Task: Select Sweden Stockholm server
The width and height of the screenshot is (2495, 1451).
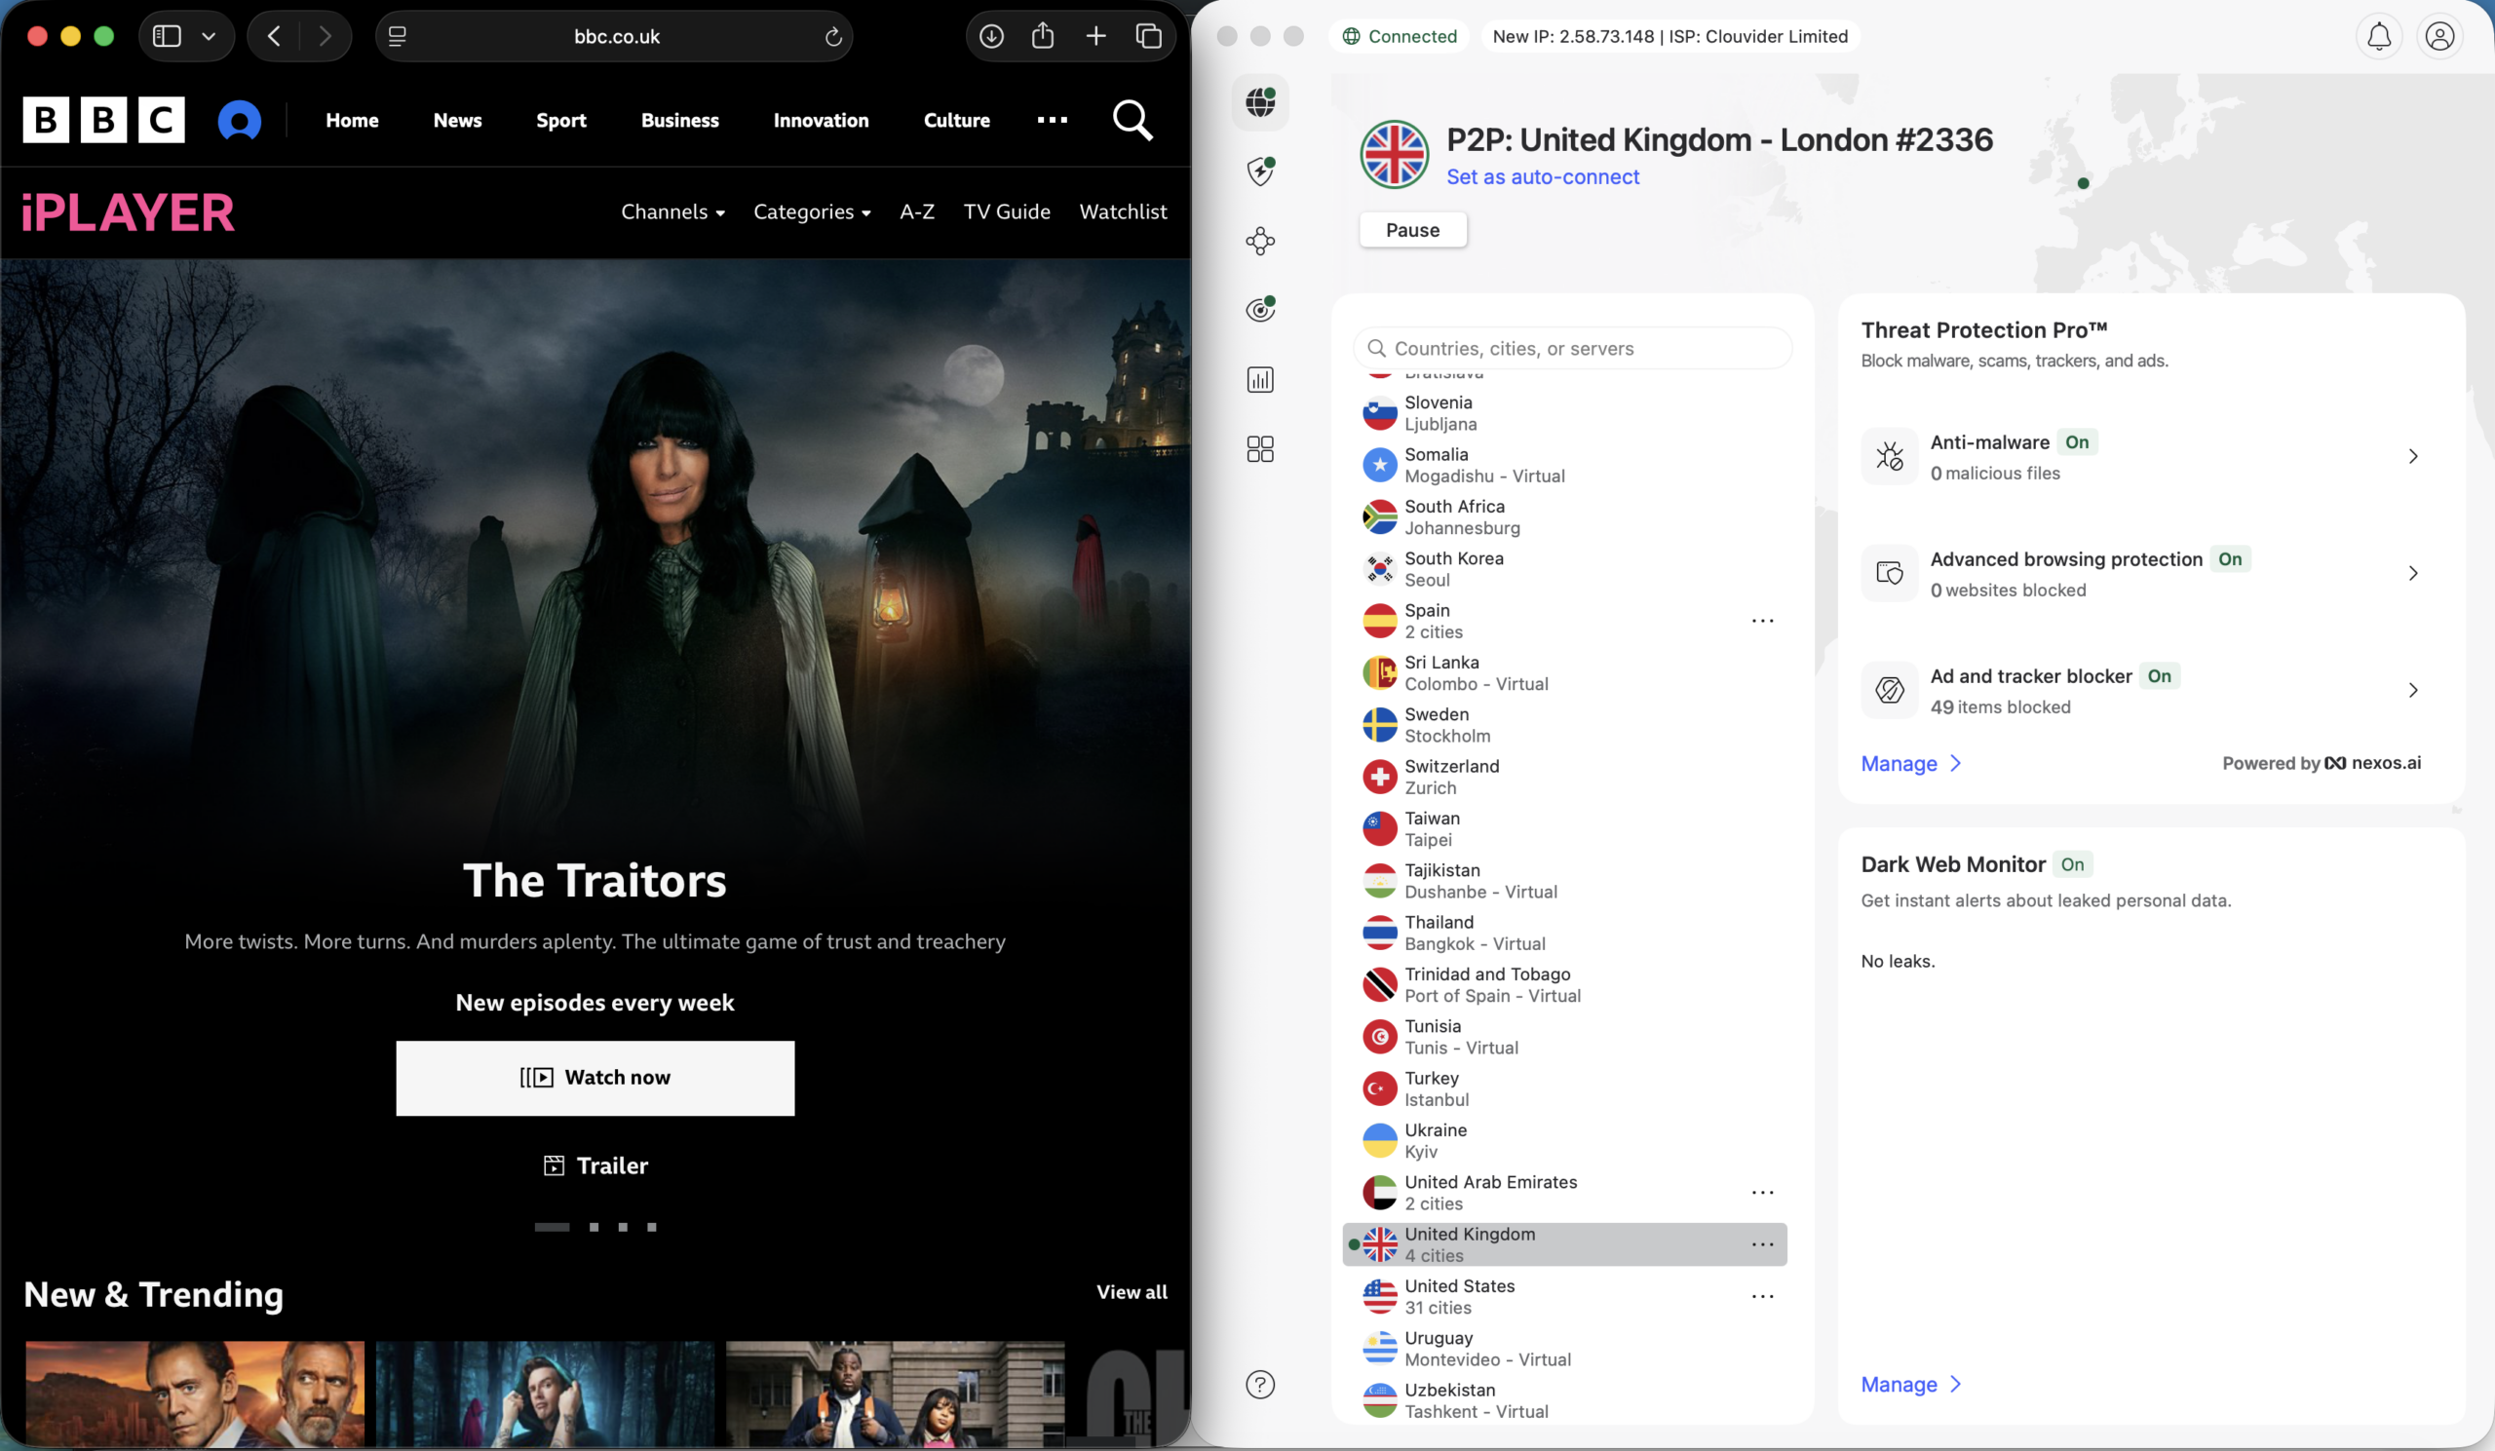Action: pyautogui.click(x=1564, y=725)
